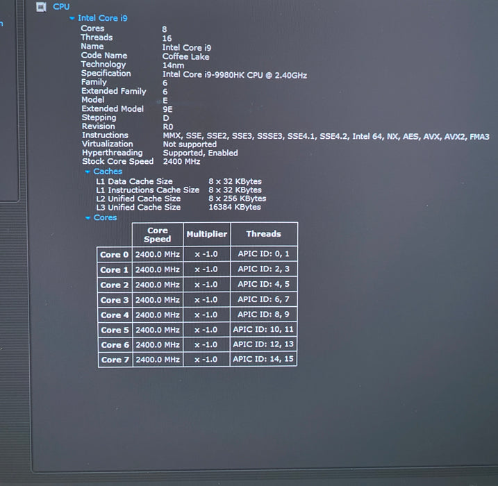
Task: Click the Core Speed column header
Action: click(x=158, y=235)
